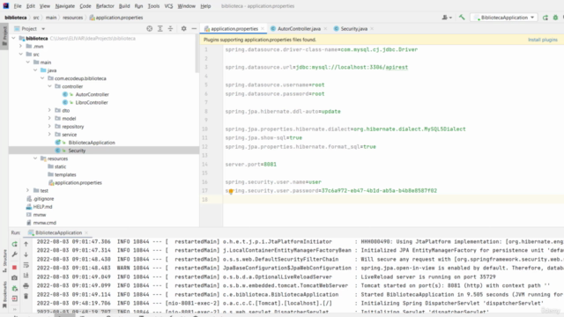Select the mvnw.cmd file
The width and height of the screenshot is (564, 317).
[x=45, y=223]
